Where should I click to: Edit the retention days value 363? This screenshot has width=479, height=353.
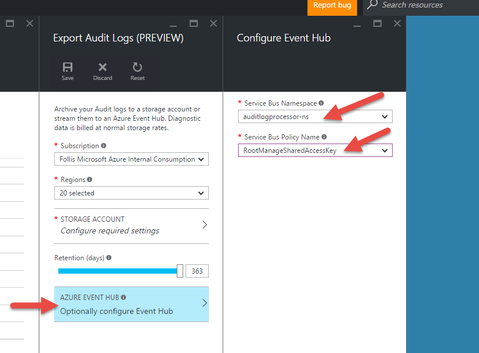(197, 271)
